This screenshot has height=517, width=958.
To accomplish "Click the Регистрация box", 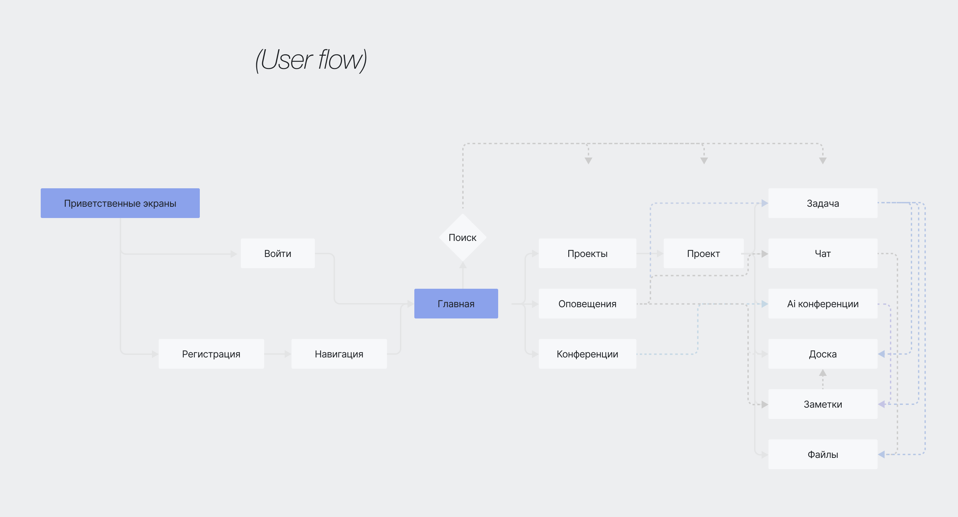I will (x=211, y=354).
